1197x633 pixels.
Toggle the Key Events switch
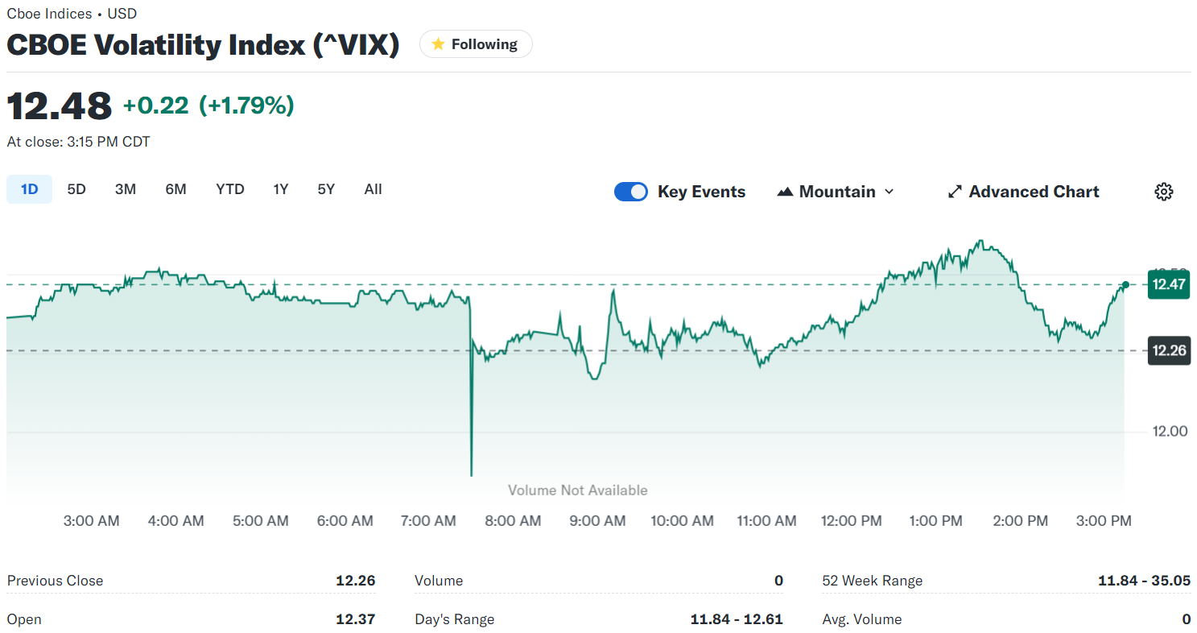coord(631,192)
